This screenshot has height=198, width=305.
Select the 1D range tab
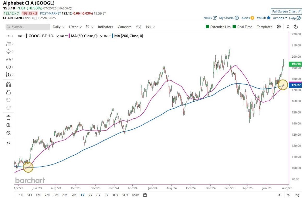coord(21,195)
